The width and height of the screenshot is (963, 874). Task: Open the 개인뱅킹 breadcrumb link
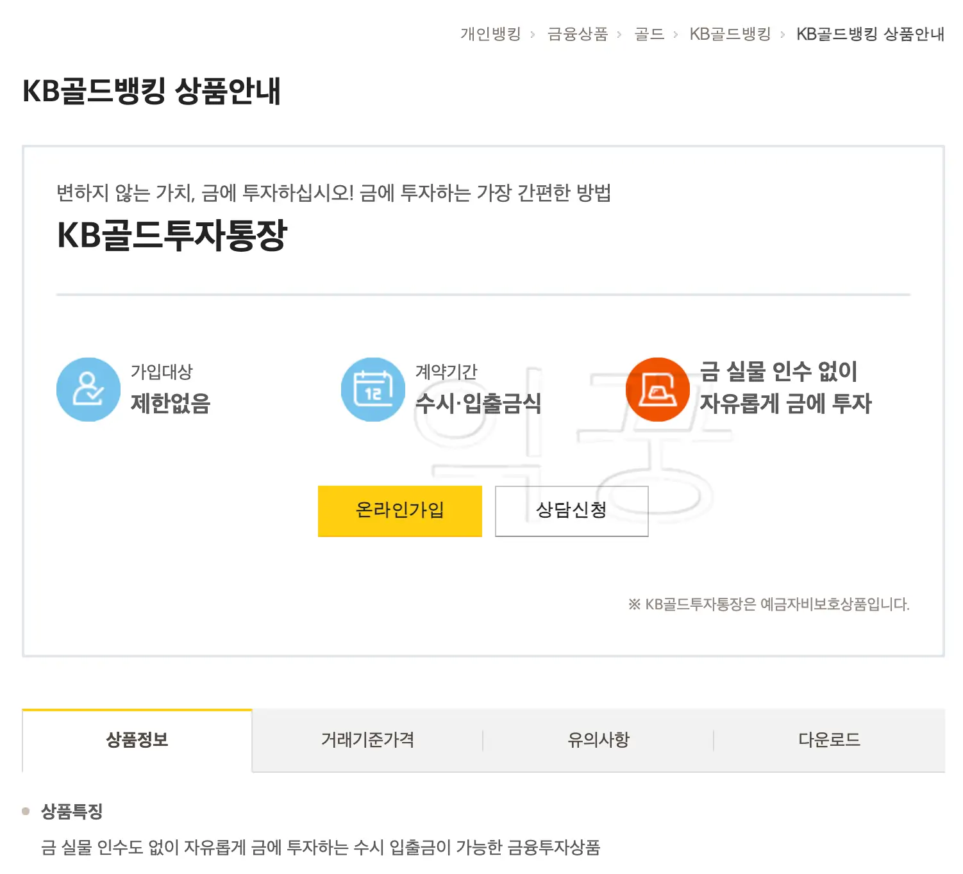(x=491, y=34)
